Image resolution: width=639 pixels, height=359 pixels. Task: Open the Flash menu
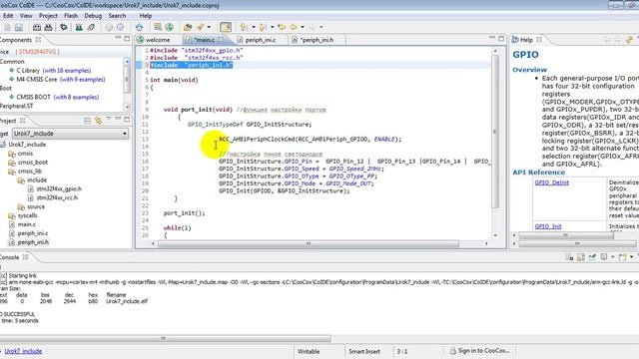(x=71, y=16)
